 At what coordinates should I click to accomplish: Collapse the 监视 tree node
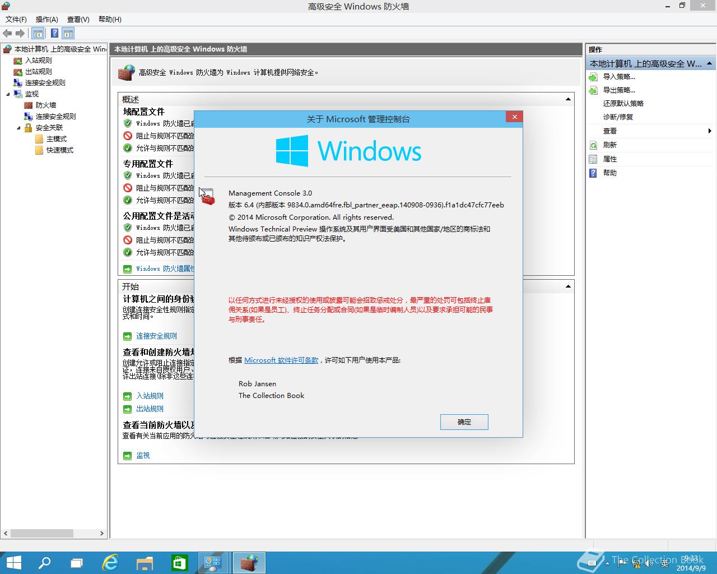pyautogui.click(x=8, y=94)
